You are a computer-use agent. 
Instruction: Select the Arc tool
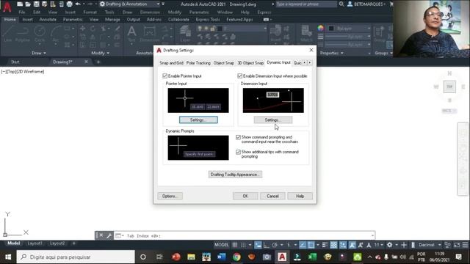pyautogui.click(x=56, y=34)
